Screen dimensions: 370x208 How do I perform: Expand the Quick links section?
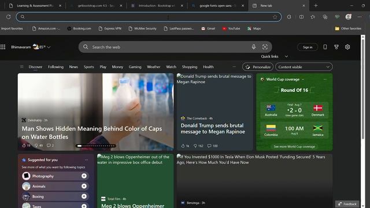click(275, 57)
